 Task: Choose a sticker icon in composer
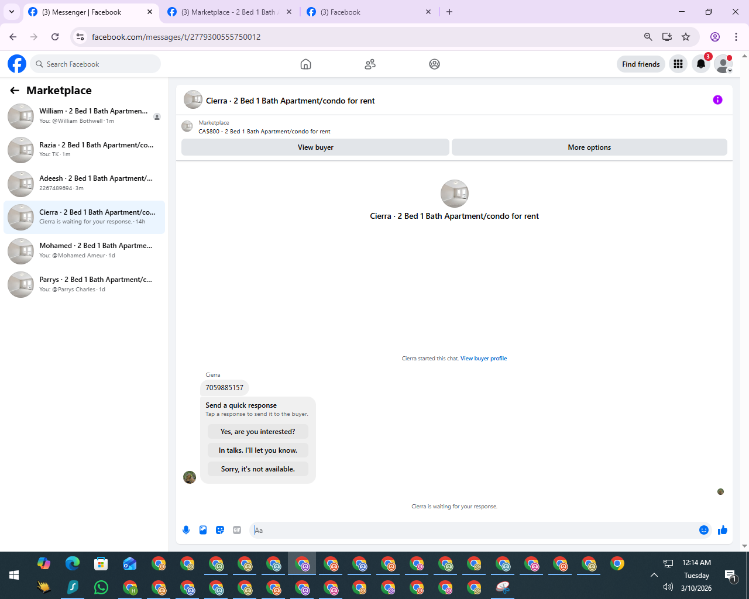pyautogui.click(x=220, y=530)
